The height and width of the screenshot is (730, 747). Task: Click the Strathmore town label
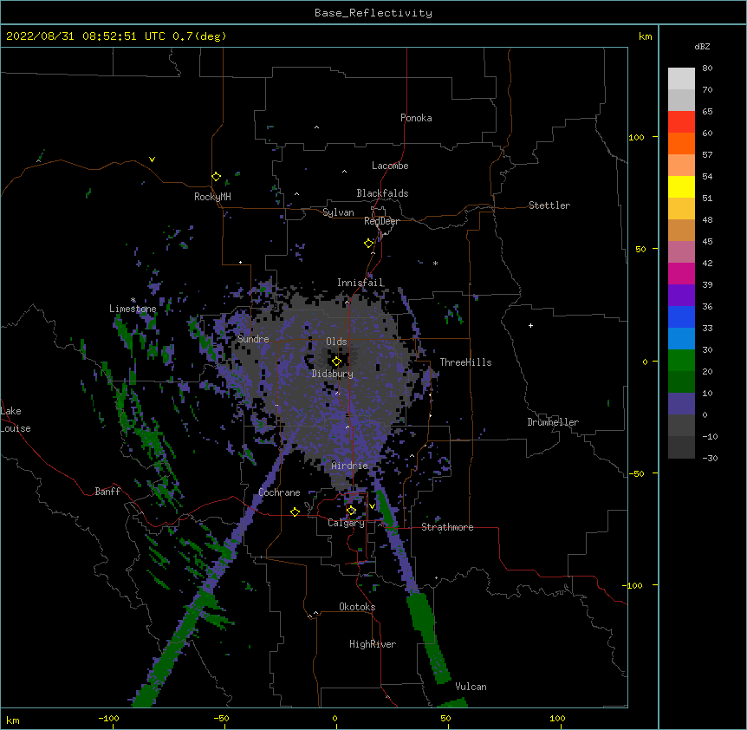pos(447,527)
